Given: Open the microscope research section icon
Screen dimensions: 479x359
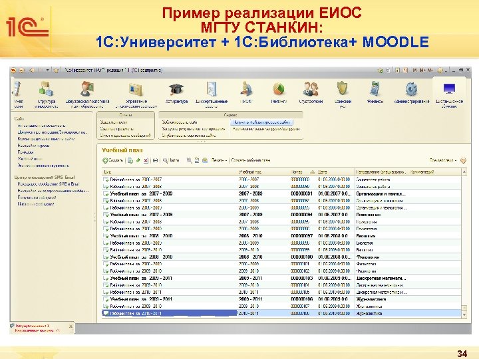Looking at the screenshot, I should click(x=246, y=89).
